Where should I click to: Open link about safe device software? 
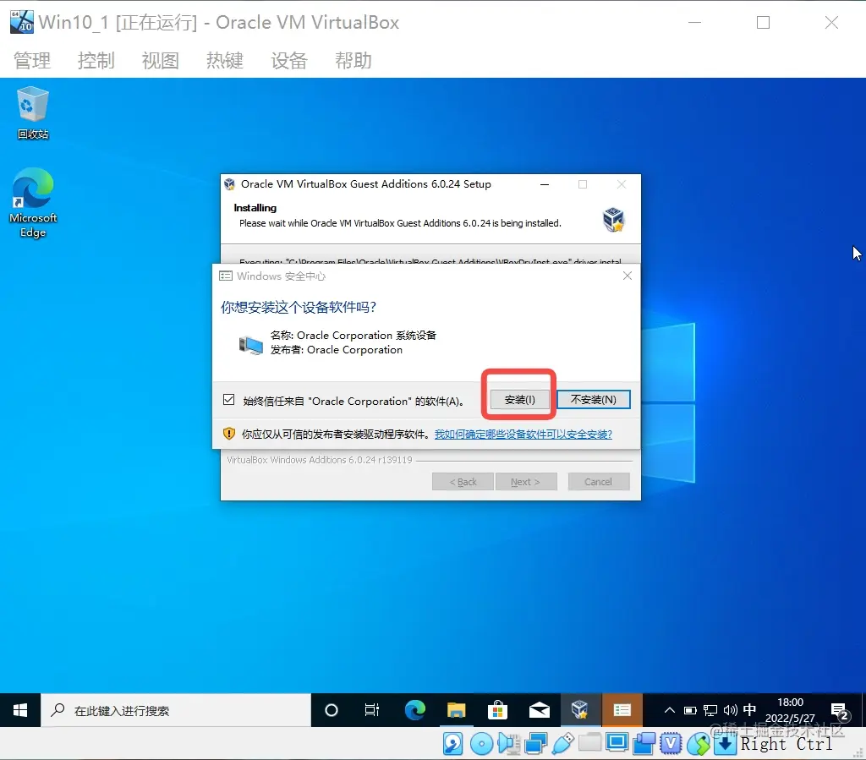click(523, 435)
